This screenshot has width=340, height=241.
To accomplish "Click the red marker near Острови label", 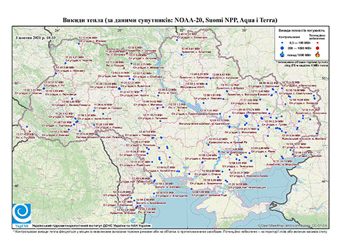I will 127,54.
